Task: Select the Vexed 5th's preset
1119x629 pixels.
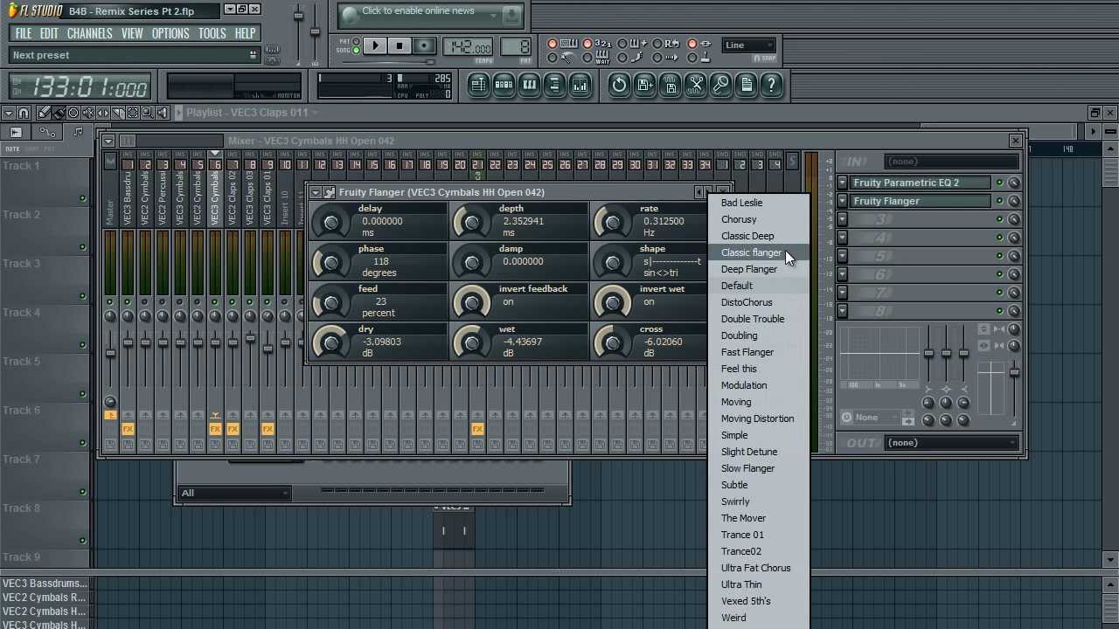Action: click(759, 601)
